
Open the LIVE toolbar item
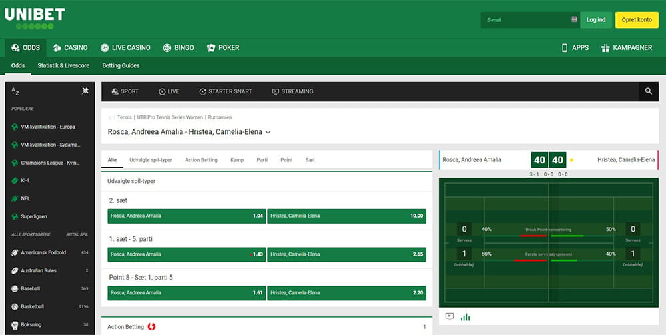point(168,91)
